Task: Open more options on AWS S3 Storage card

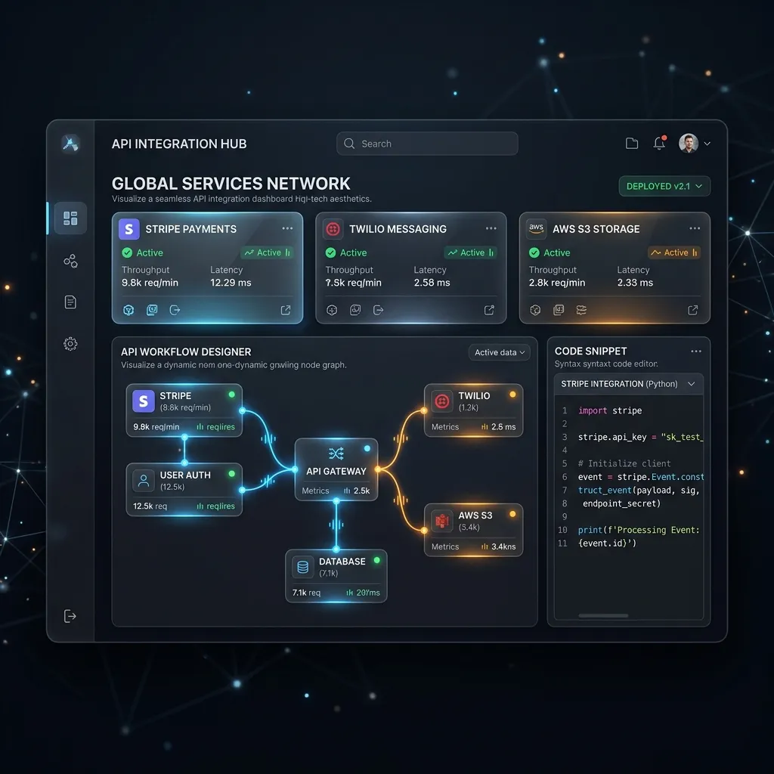Action: [x=695, y=228]
